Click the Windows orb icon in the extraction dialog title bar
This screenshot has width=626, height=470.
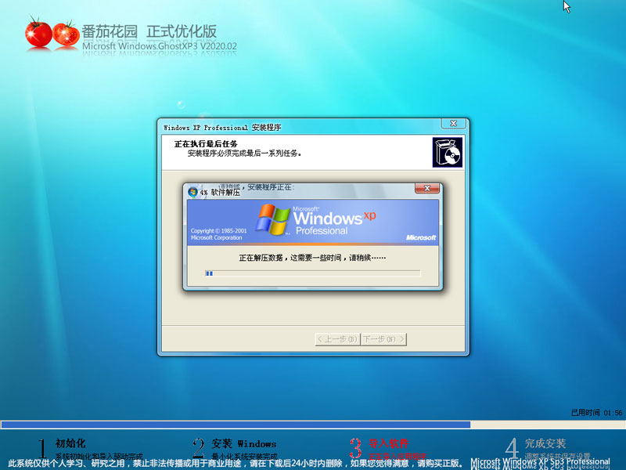click(192, 192)
